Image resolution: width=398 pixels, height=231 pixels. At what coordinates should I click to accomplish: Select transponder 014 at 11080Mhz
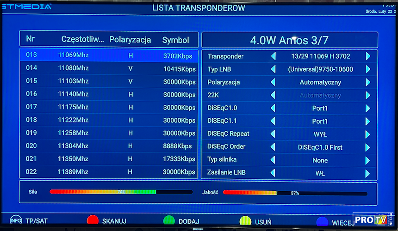point(109,68)
